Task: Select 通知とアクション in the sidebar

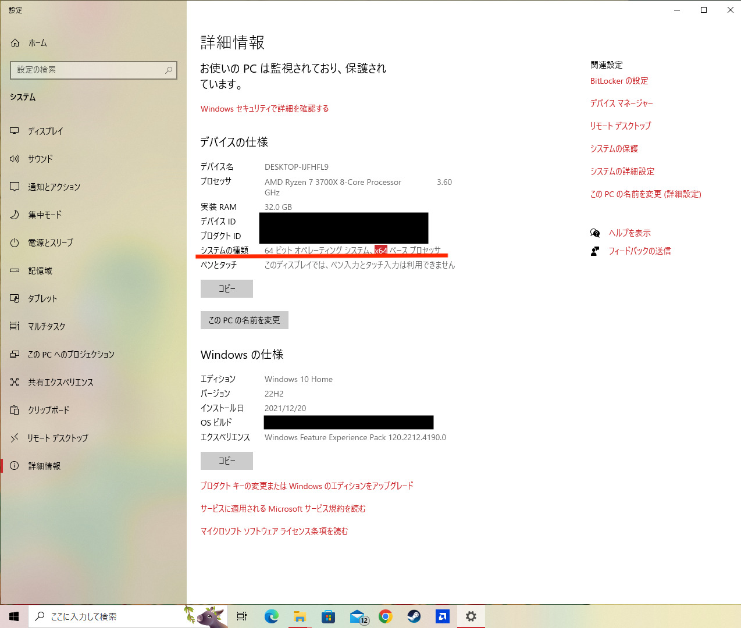Action: [54, 187]
